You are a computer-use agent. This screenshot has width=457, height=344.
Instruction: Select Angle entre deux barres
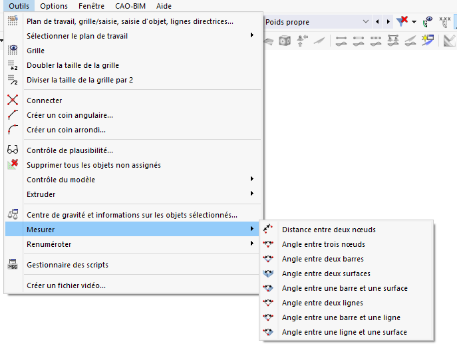tap(323, 259)
